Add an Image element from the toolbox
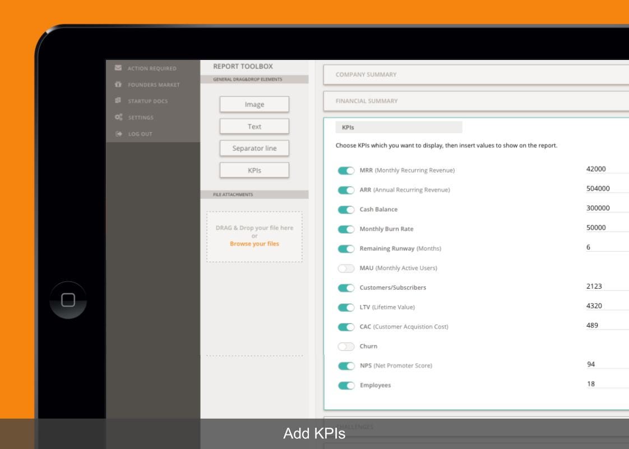 click(x=255, y=104)
